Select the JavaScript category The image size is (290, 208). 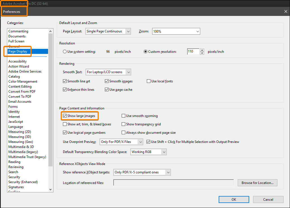coord(15,121)
